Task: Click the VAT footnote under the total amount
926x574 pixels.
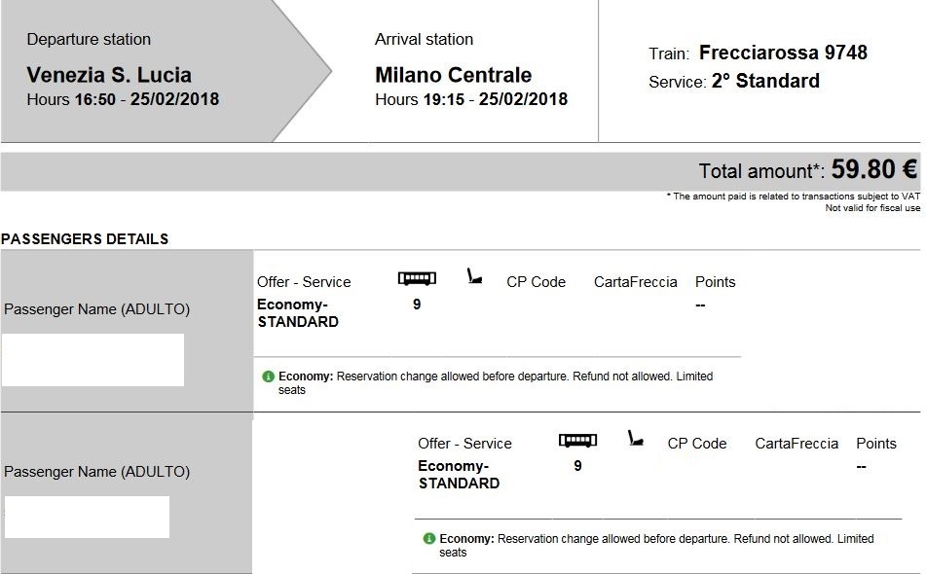Action: [x=793, y=197]
